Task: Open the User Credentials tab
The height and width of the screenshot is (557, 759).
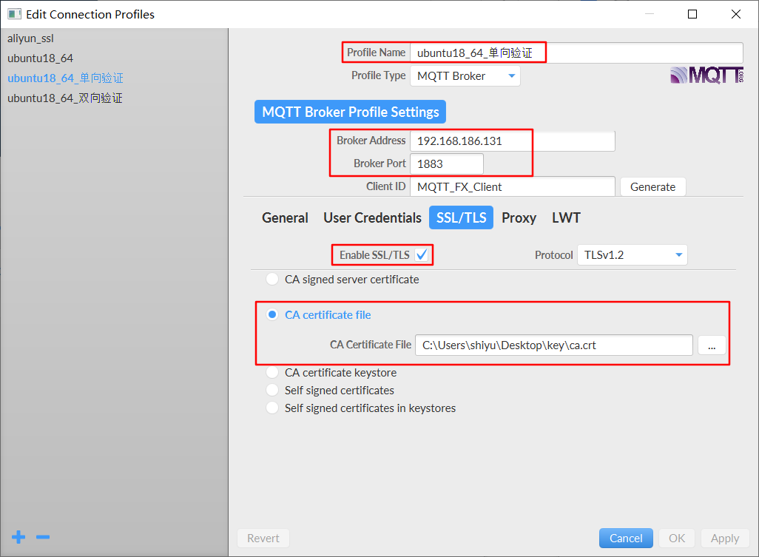Action: pos(372,217)
